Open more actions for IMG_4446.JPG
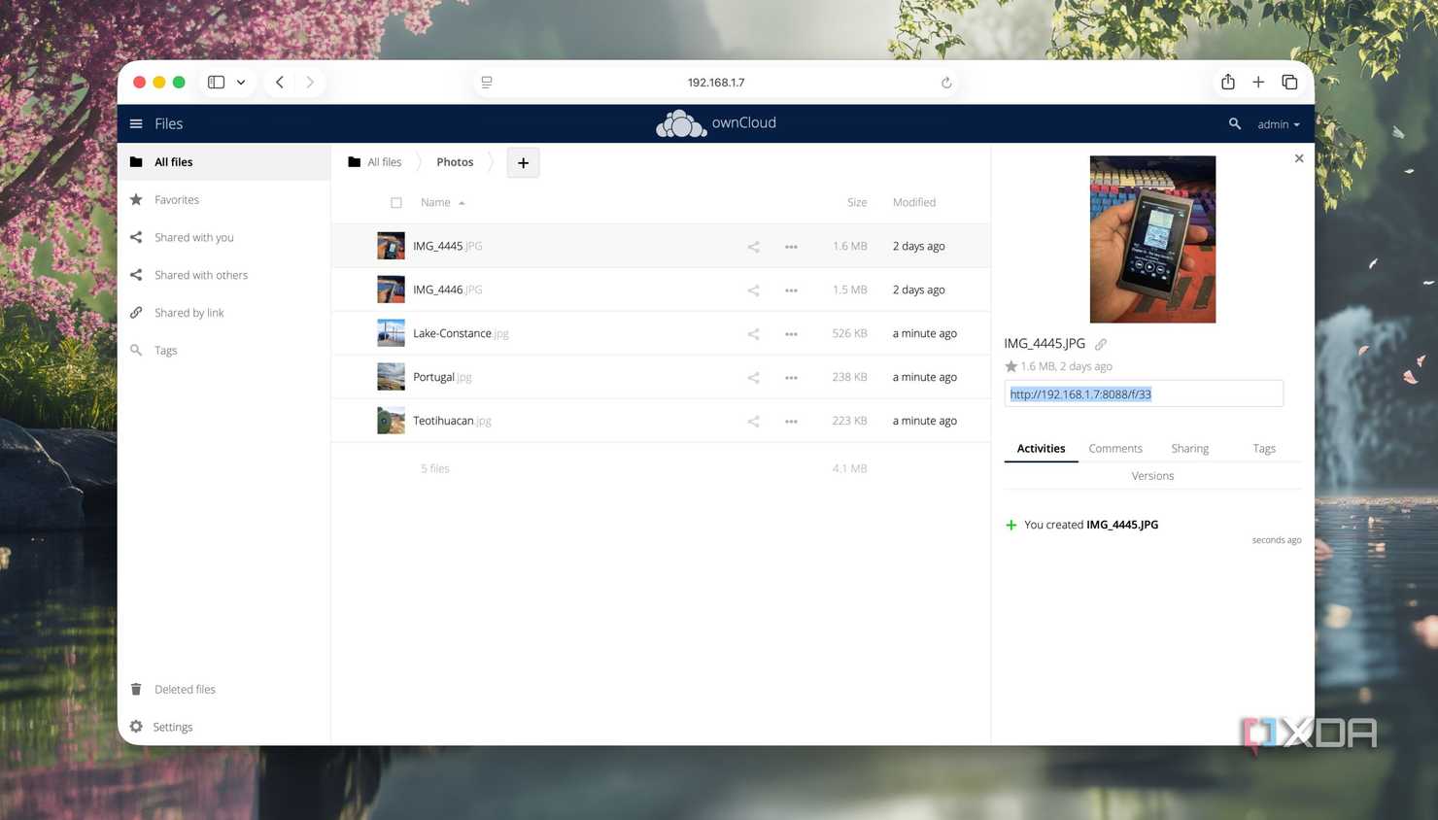The width and height of the screenshot is (1438, 820). pos(791,290)
